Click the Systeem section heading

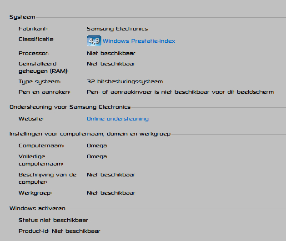click(22, 17)
